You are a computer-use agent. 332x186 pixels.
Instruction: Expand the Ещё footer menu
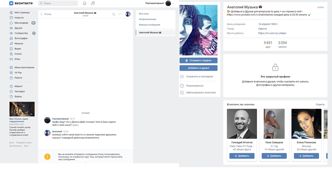(x=27, y=146)
